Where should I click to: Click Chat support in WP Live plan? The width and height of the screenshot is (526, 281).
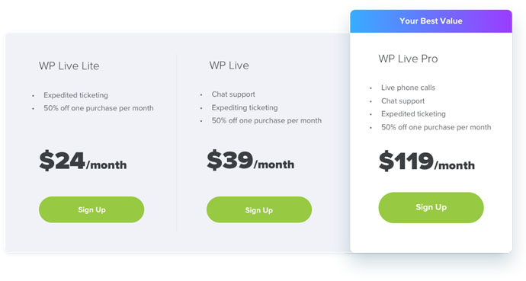[233, 94]
